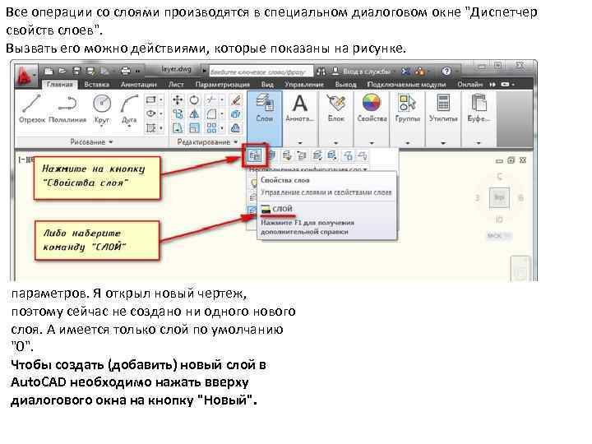
Task: Select the Rotate tool in Редактирование panel
Action: point(194,100)
